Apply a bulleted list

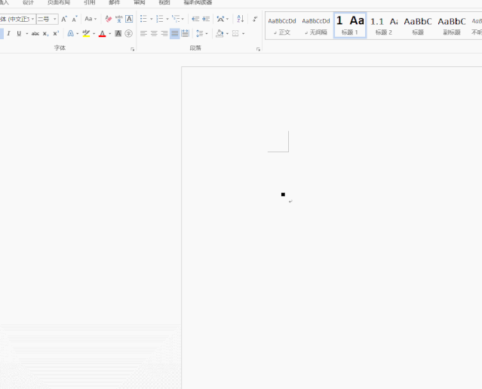(x=143, y=19)
